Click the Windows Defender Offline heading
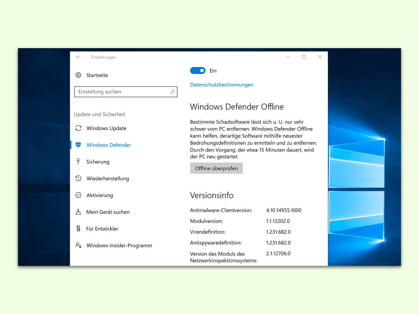Screen dimensions: 419x314 tap(237, 107)
